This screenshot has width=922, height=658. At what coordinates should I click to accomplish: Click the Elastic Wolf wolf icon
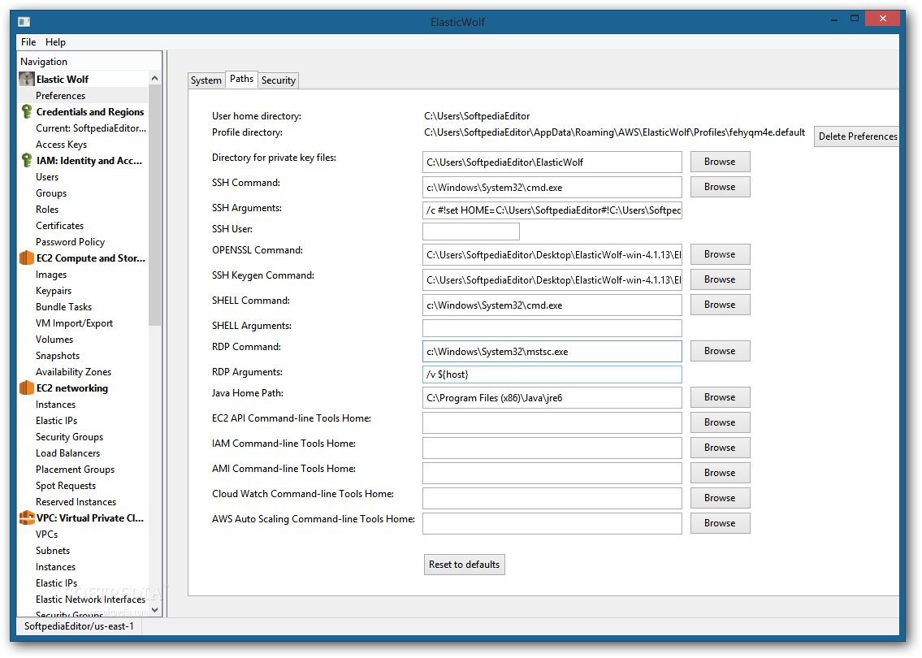pos(27,79)
